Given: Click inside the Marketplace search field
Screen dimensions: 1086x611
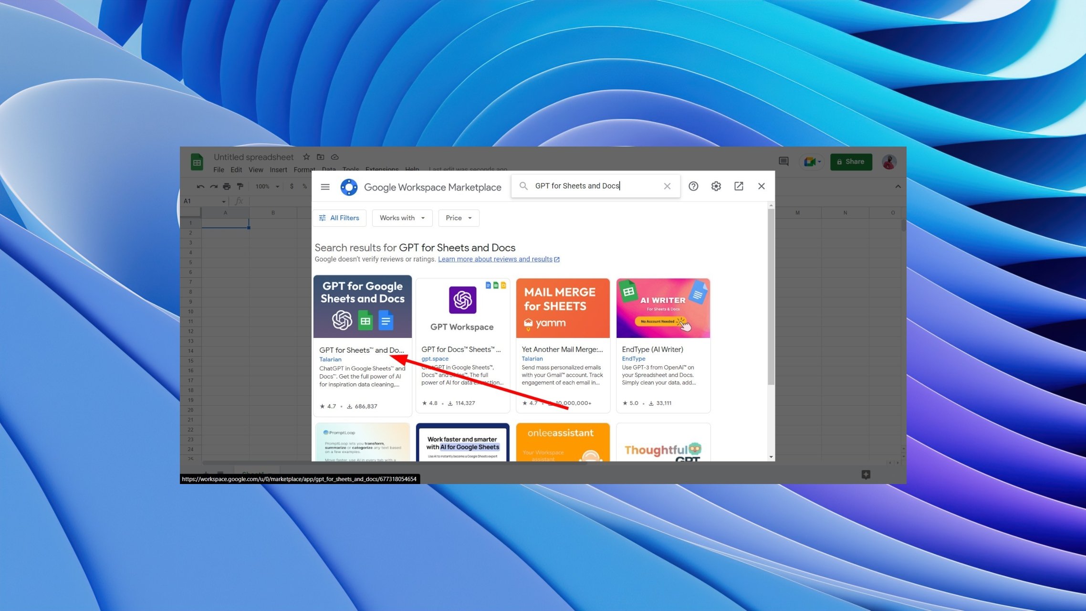Looking at the screenshot, I should coord(595,186).
